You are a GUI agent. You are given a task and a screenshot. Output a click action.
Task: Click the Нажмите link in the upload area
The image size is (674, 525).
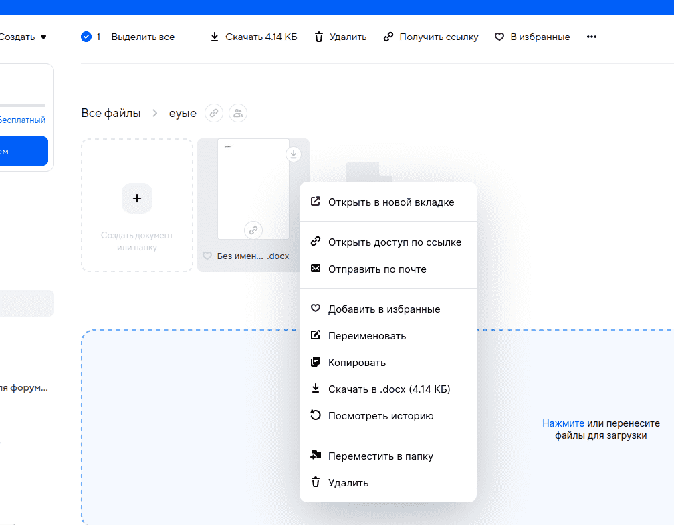coord(563,423)
